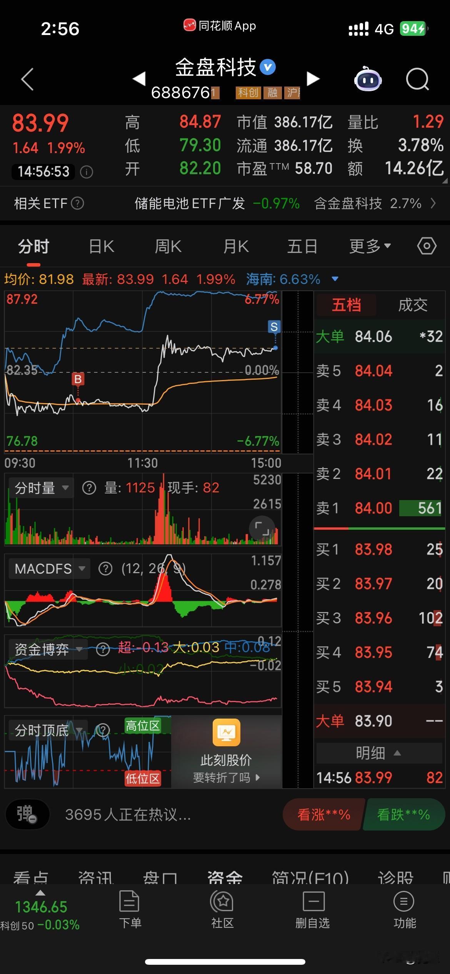Viewport: 450px width, 974px height.
Task: Open the 海南 sector comparison dropdown
Action: pyautogui.click(x=335, y=279)
